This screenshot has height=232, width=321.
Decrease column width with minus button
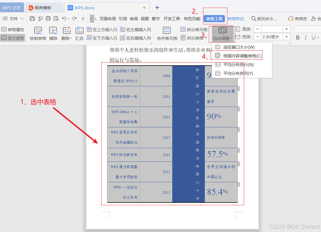click(x=258, y=37)
